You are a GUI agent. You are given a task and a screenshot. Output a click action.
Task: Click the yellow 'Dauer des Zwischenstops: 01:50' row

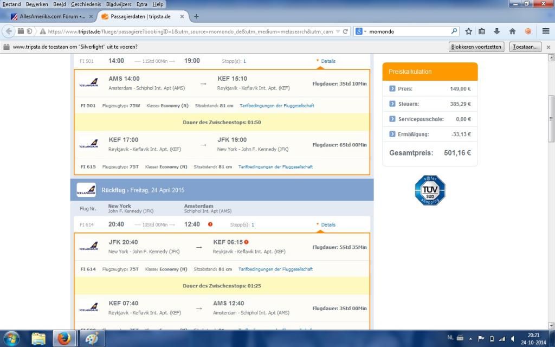(222, 122)
